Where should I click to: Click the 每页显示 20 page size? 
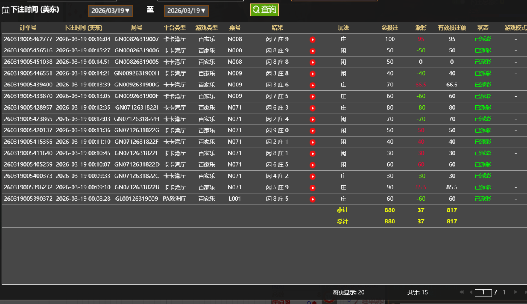[348, 292]
